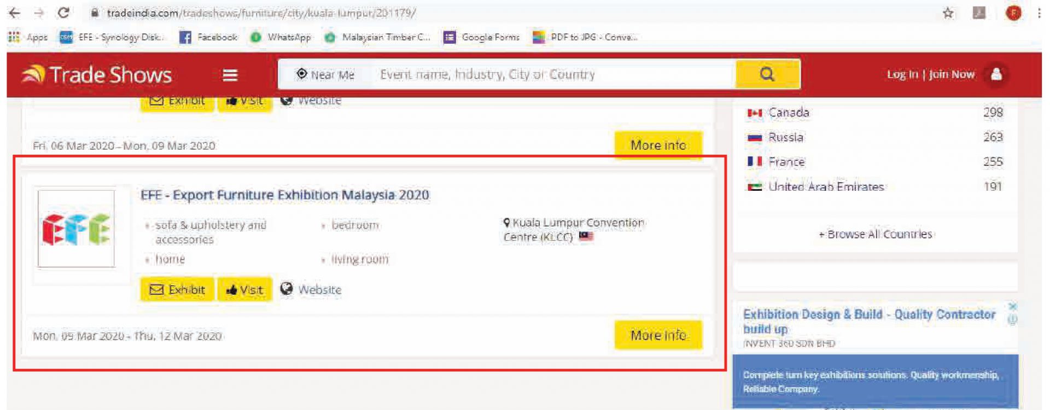Click the yellow search magnifier button

point(767,74)
